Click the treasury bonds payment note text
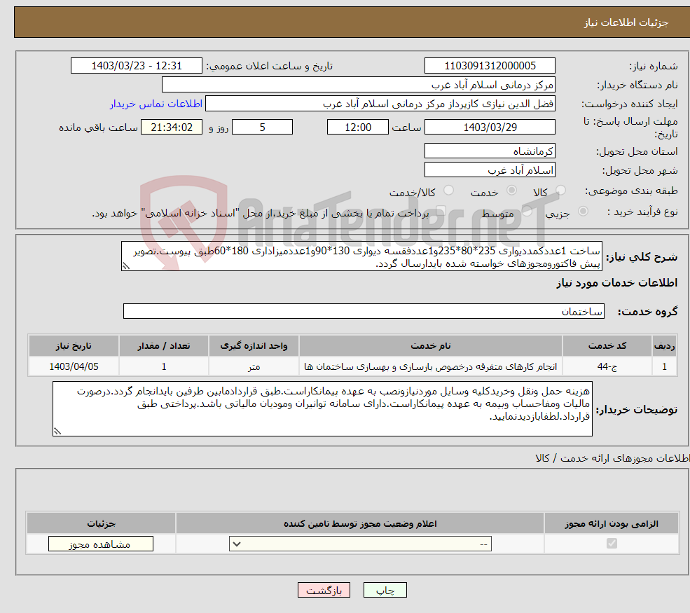Image resolution: width=690 pixels, height=613 pixels. [261, 214]
